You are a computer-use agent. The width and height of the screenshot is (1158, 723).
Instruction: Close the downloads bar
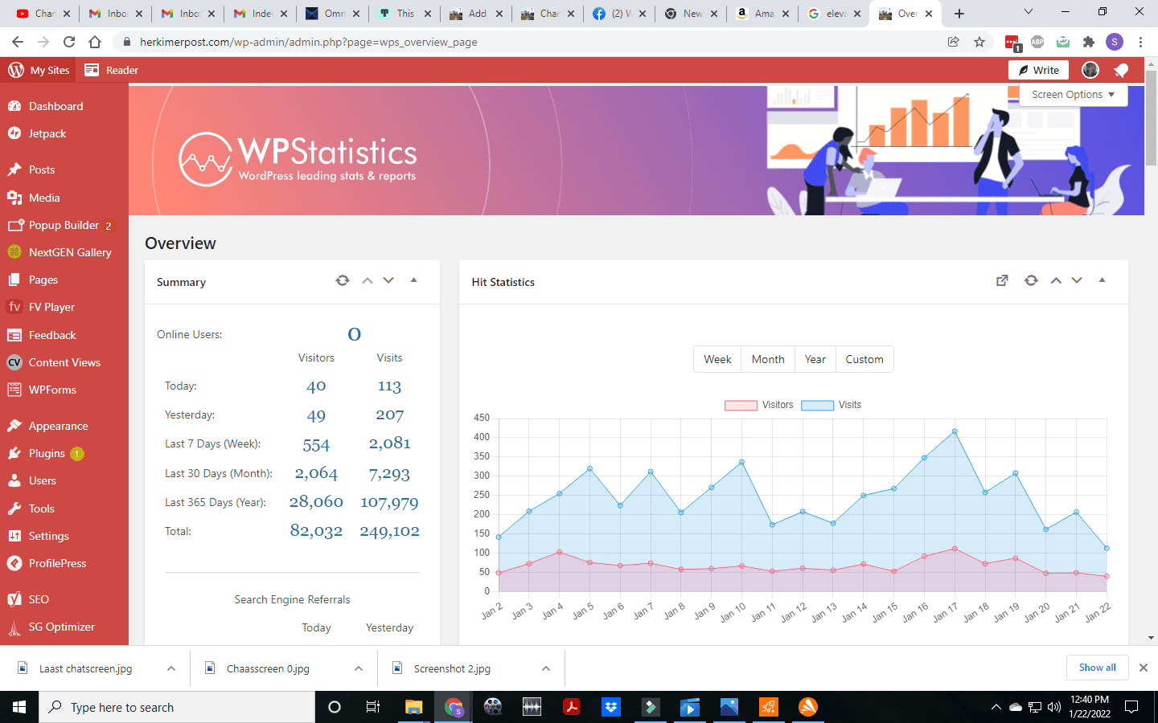click(1144, 668)
